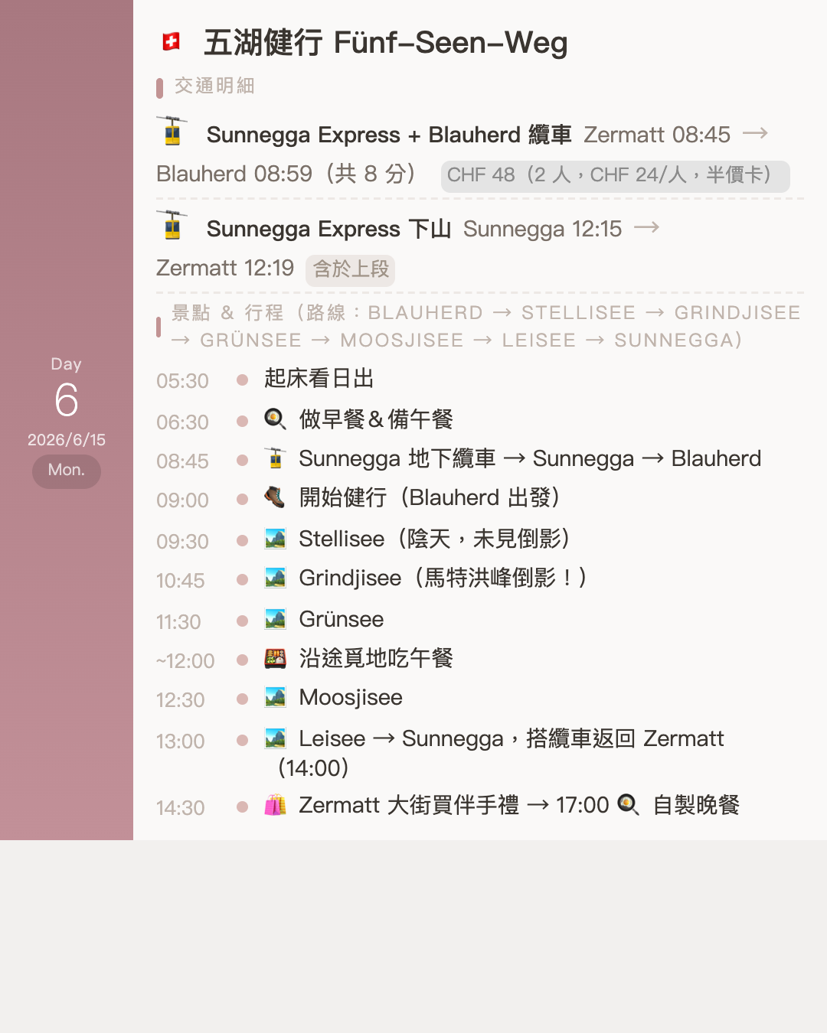Click Zermatt 12:19 arrival text
Viewport: 827px width, 1033px height.
[x=225, y=268]
